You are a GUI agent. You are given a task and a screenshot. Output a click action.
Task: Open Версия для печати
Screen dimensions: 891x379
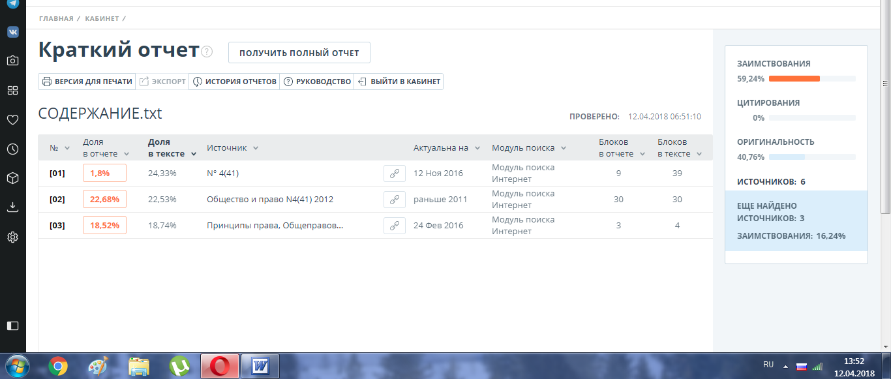tap(87, 82)
